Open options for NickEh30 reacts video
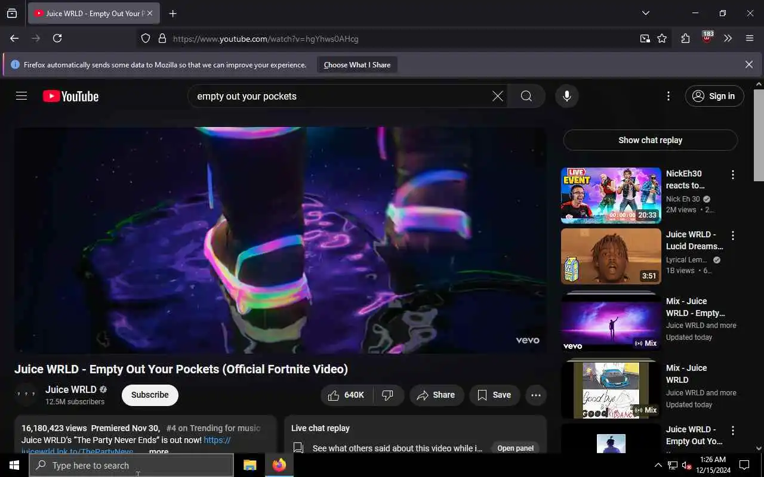The image size is (764, 477). coord(732,175)
